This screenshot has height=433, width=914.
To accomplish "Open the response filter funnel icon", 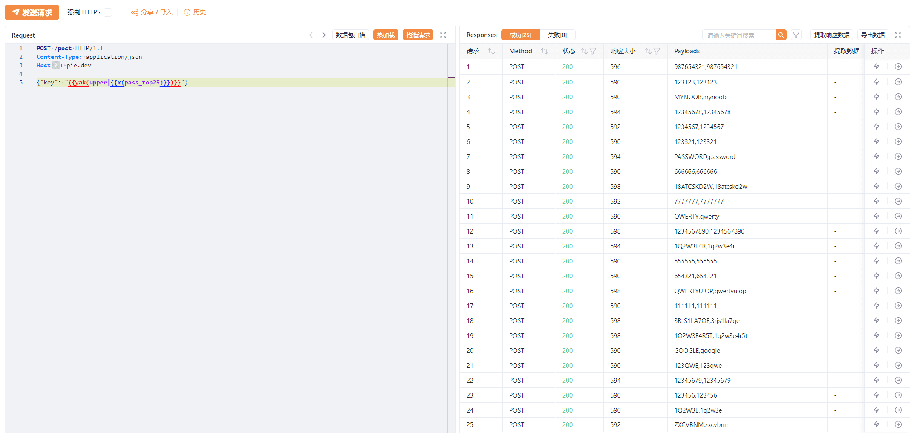I will [x=796, y=35].
